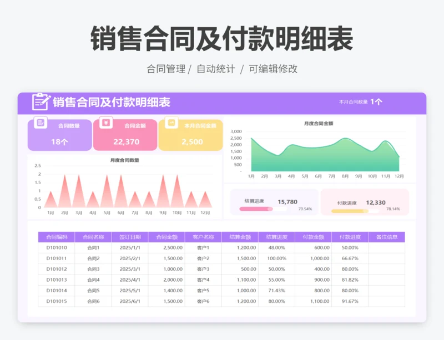The image size is (444, 340).
Task: Select the 91.67% payment progress cell
Action: click(x=350, y=302)
